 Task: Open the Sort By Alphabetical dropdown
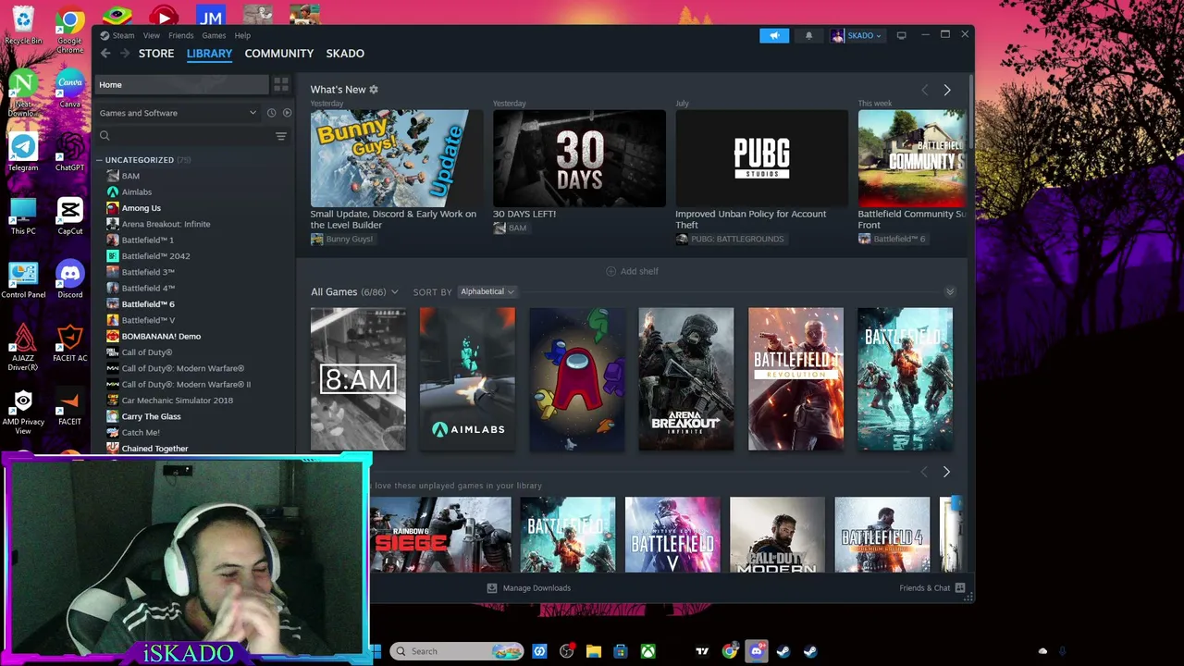[487, 292]
